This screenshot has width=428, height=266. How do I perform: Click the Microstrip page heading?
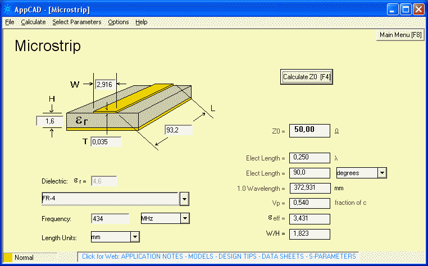pos(48,45)
